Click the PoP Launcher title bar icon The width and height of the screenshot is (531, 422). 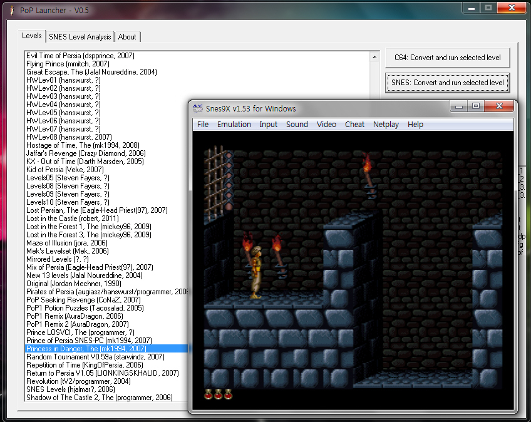point(11,9)
